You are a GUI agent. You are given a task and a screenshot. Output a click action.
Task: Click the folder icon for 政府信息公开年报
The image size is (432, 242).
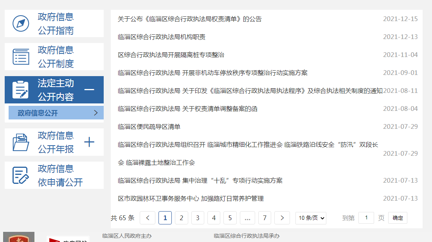pyautogui.click(x=21, y=142)
